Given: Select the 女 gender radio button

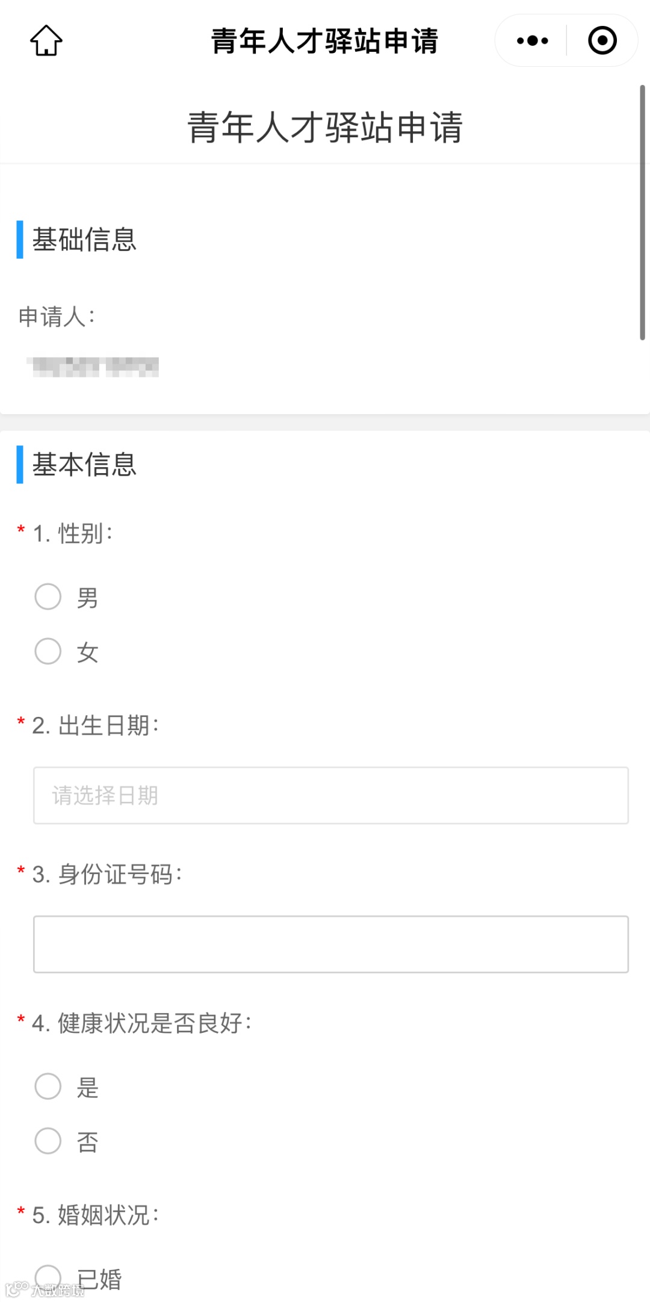Looking at the screenshot, I should pyautogui.click(x=48, y=651).
